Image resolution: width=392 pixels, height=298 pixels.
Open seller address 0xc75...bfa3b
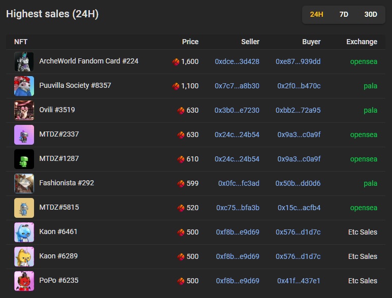pyautogui.click(x=238, y=208)
